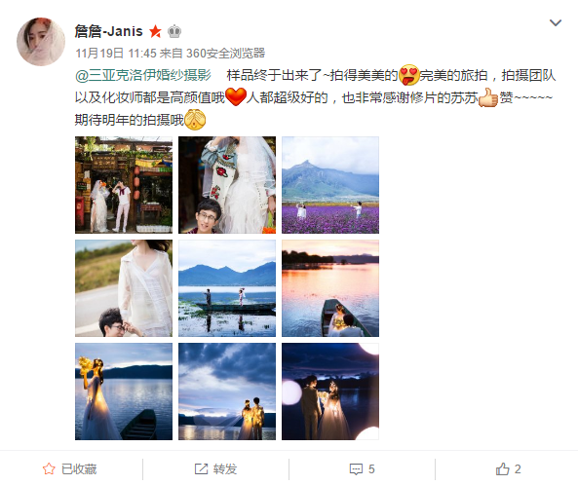Image resolution: width=578 pixels, height=485 pixels.
Task: Open the post options chevron menu
Action: pos(556,22)
